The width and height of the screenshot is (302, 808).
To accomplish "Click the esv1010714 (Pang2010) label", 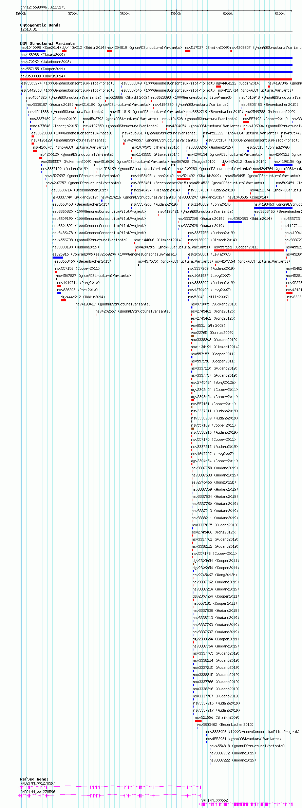I will pos(78,283).
